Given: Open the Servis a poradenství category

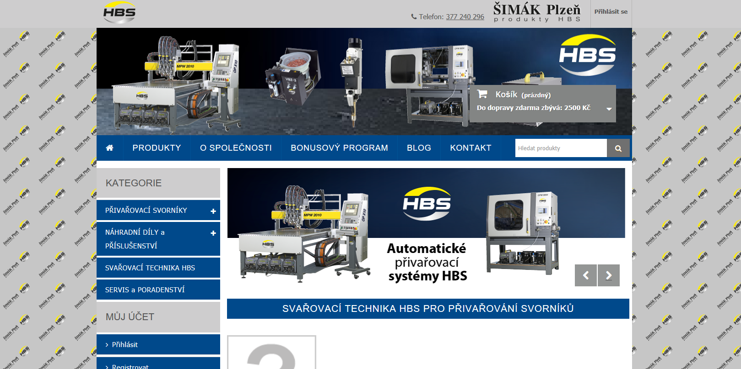Looking at the screenshot, I should [158, 290].
